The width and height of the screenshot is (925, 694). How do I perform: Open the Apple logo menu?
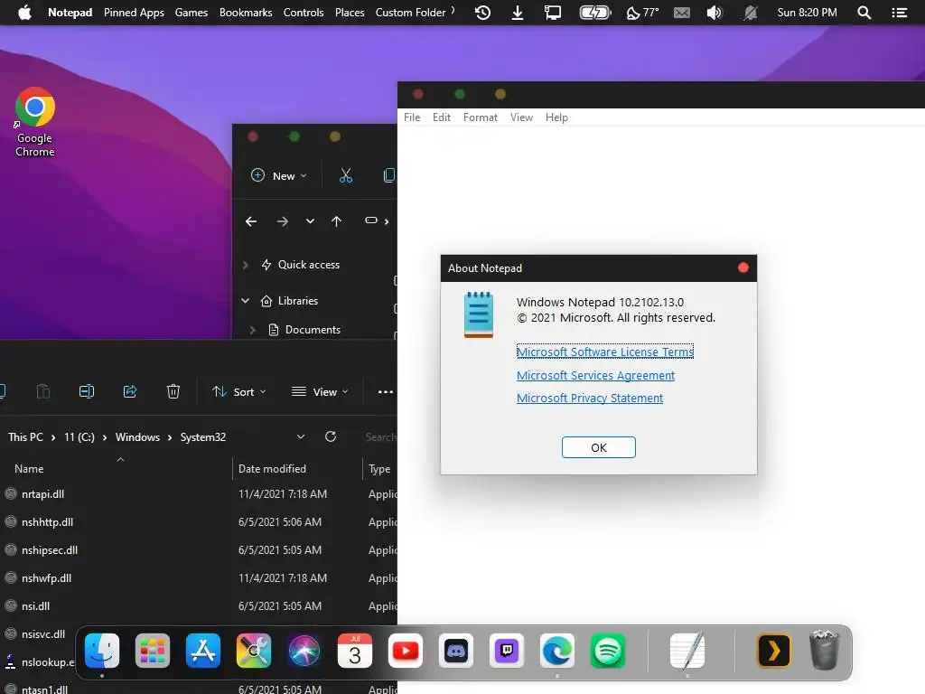(x=24, y=13)
